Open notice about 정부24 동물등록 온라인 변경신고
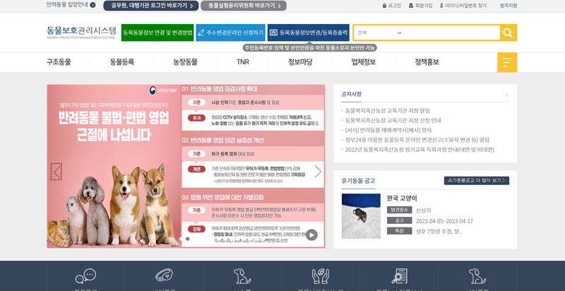565x291 pixels. point(417,140)
